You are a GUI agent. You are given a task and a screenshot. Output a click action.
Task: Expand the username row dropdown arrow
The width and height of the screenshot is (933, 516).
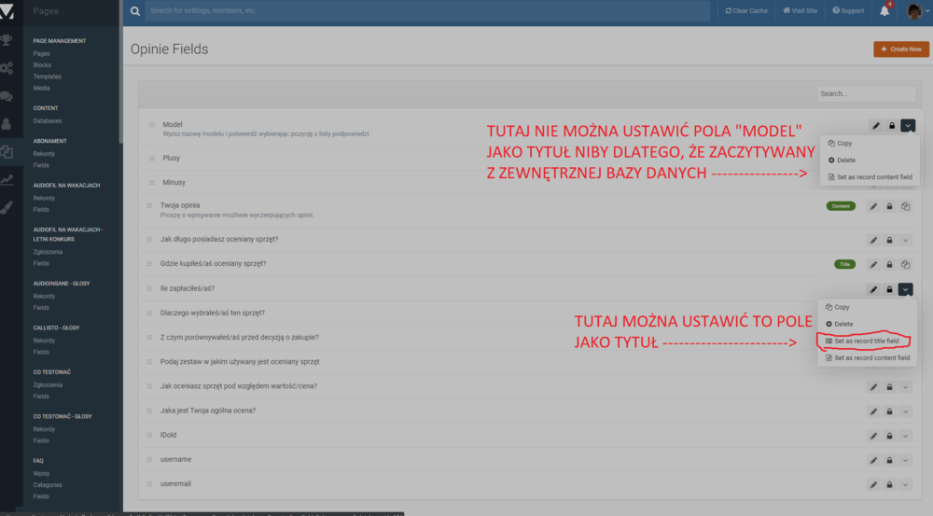(x=906, y=460)
